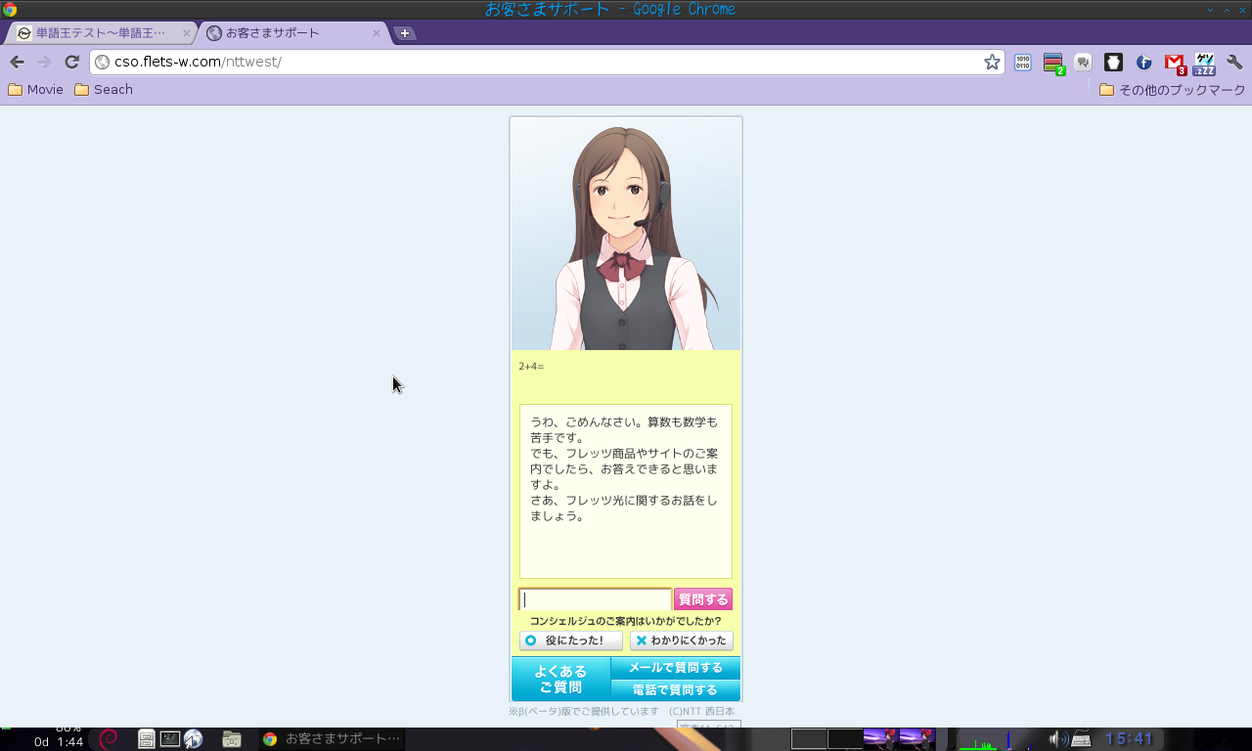
Task: Reload the page with the refresh icon
Action: (71, 63)
